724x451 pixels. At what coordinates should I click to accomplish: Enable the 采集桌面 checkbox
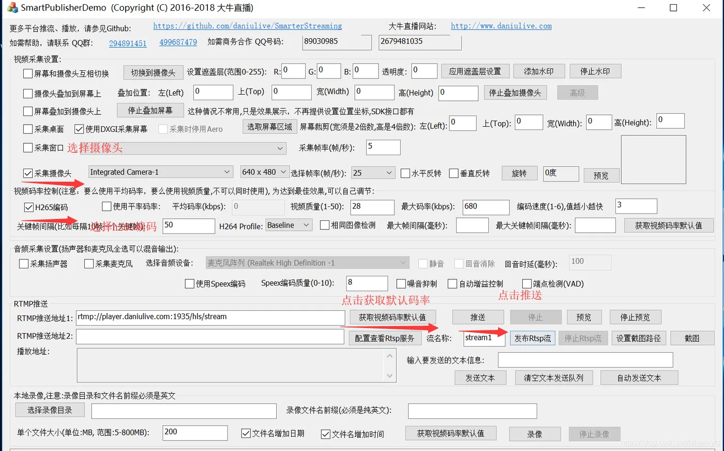28,129
